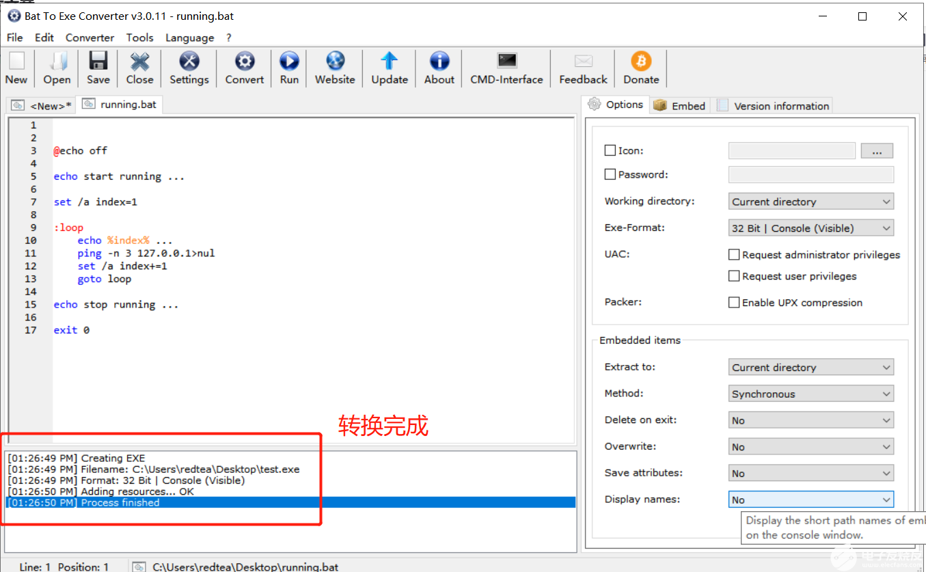Open Settings from the toolbar
Image resolution: width=926 pixels, height=572 pixels.
pyautogui.click(x=189, y=68)
